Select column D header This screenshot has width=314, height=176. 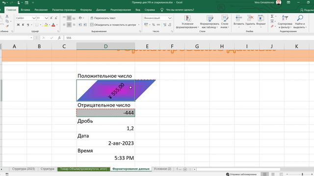[105, 46]
